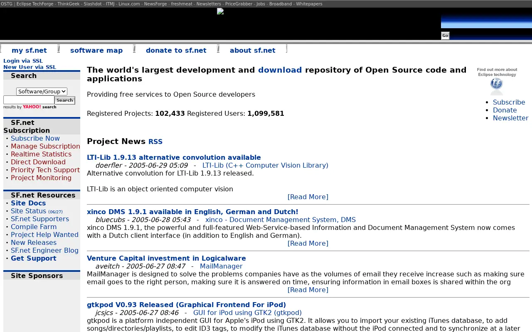This screenshot has height=332, width=532.
Task: Open Whitepapers from the top bar
Action: 309,4
